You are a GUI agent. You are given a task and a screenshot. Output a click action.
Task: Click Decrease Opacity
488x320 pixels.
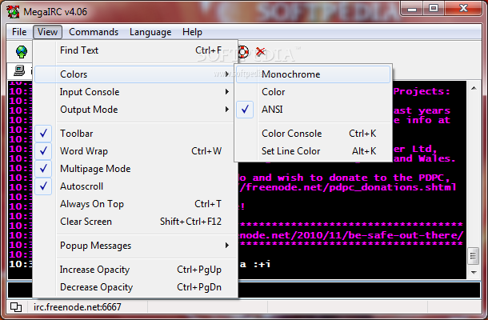[x=136, y=287]
